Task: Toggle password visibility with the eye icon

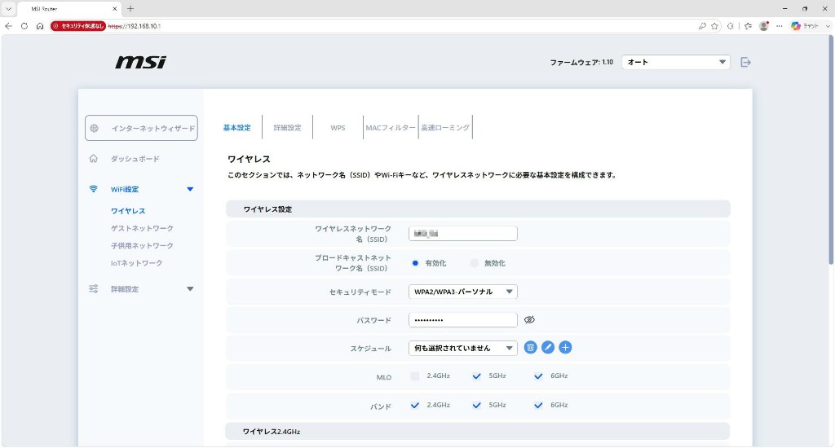Action: tap(529, 320)
